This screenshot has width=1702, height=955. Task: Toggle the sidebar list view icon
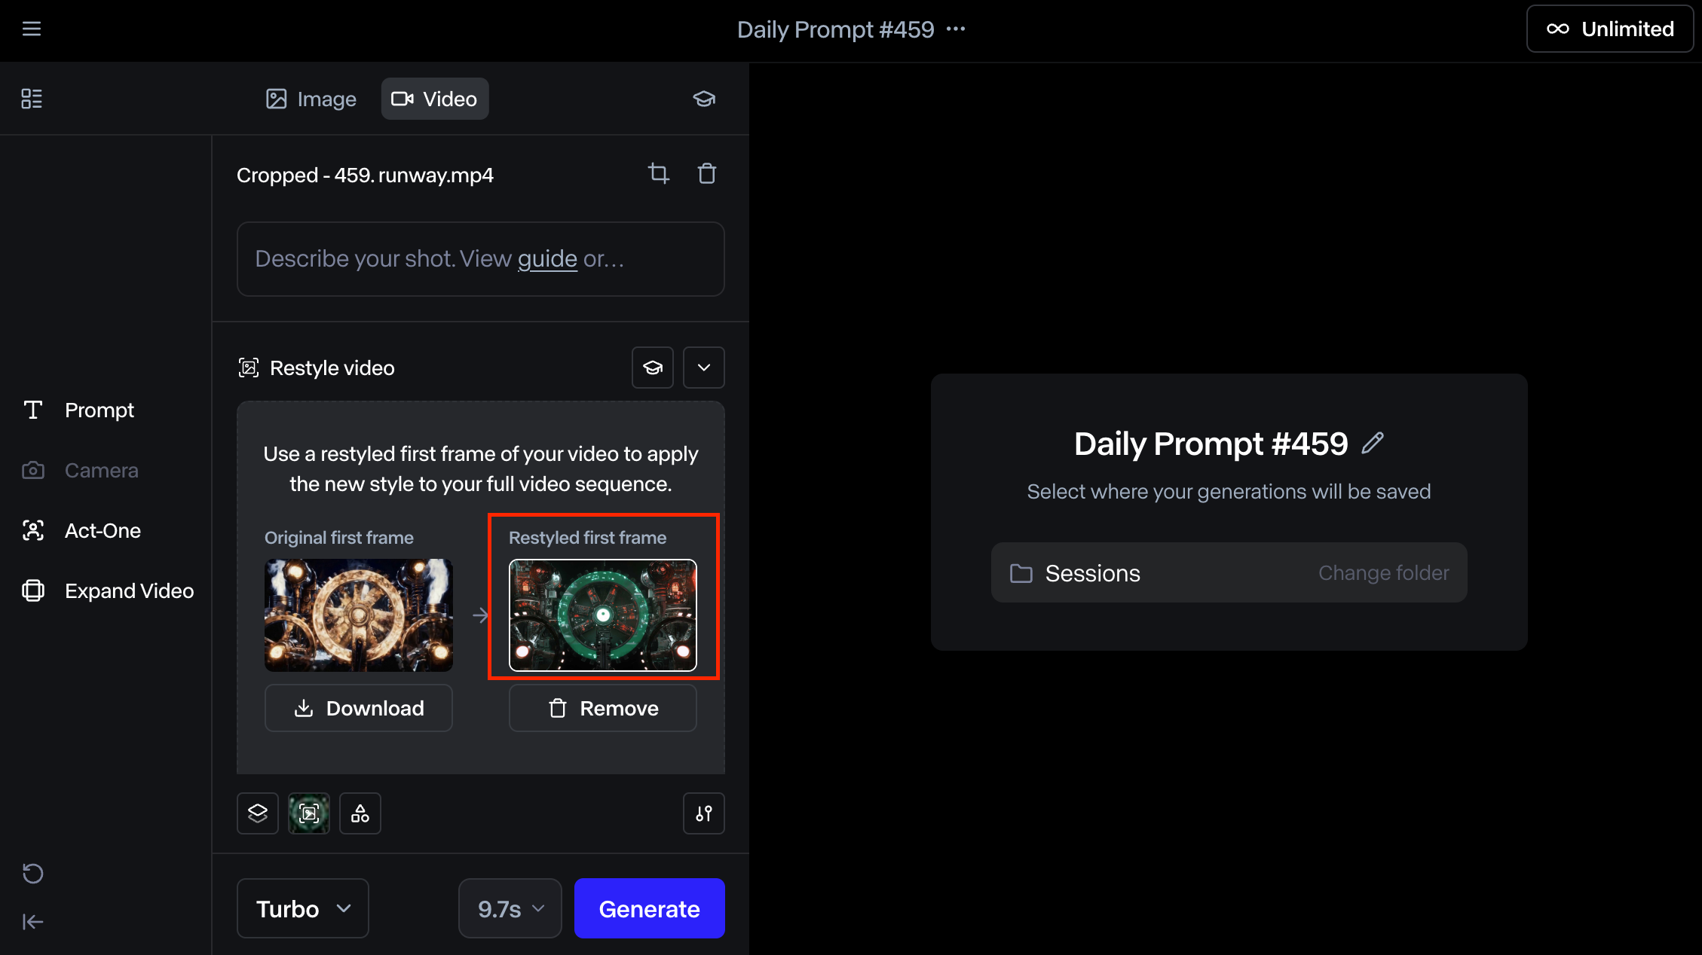point(32,99)
